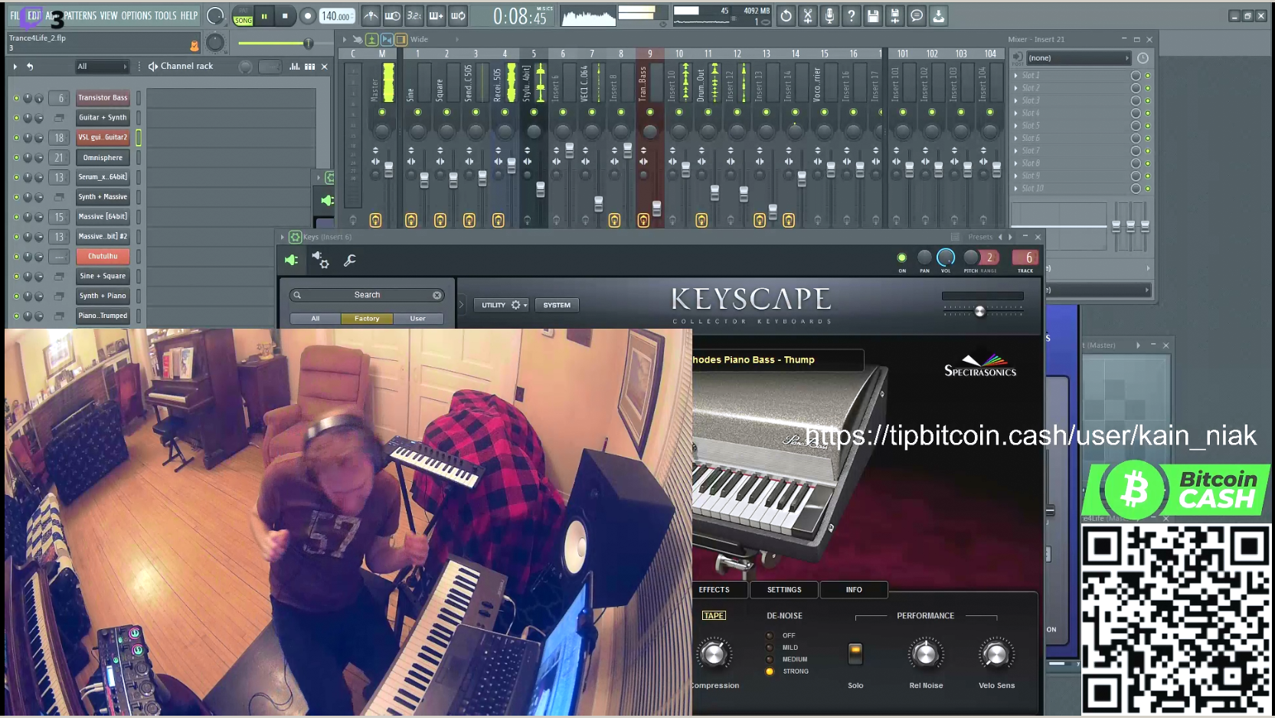Image resolution: width=1275 pixels, height=718 pixels.
Task: Select MEDIUM de-noise option
Action: pos(770,659)
